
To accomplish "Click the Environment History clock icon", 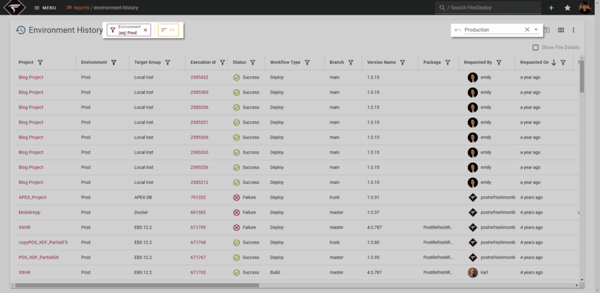I will pyautogui.click(x=21, y=30).
